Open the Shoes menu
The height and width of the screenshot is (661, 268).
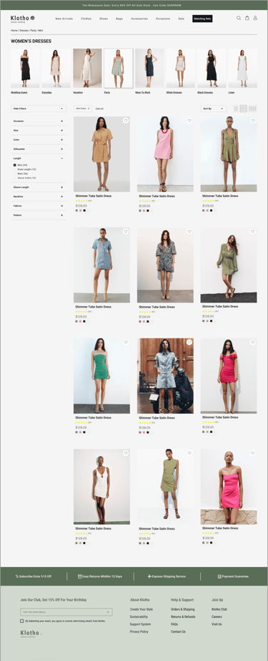click(104, 19)
